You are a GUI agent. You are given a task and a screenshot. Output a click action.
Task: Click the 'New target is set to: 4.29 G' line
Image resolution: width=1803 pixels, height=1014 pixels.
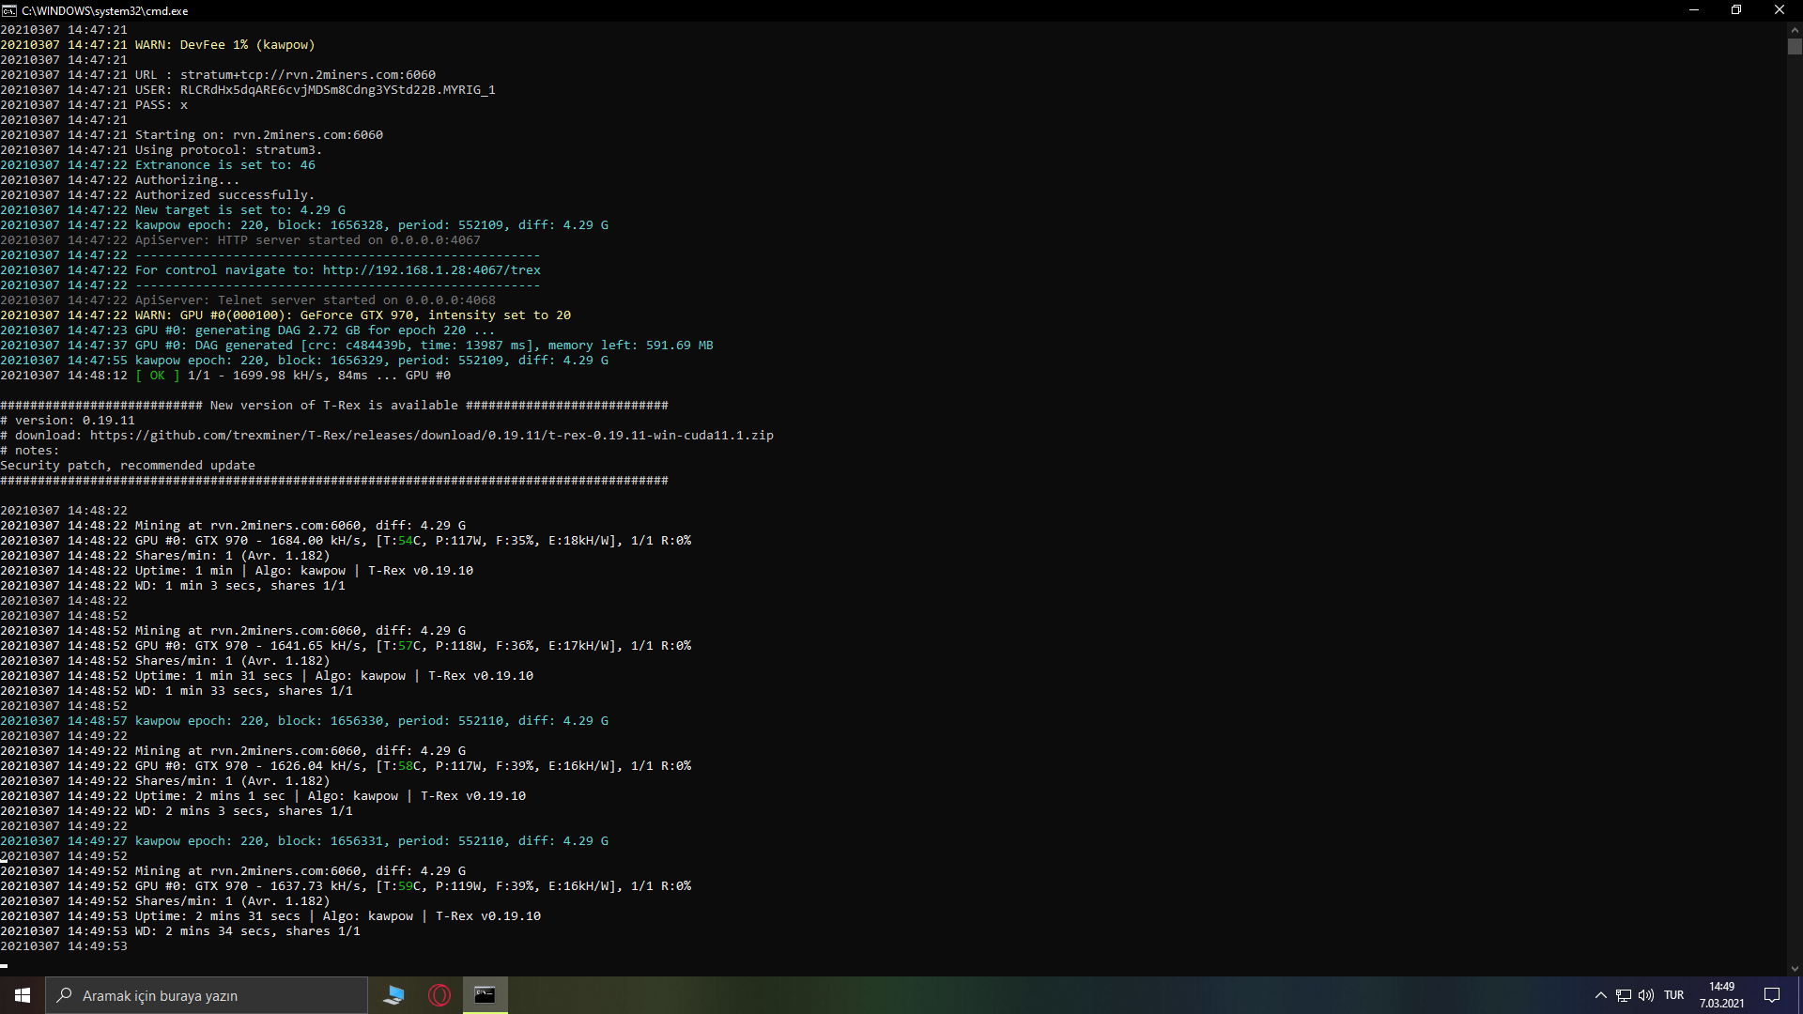click(173, 210)
